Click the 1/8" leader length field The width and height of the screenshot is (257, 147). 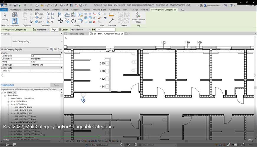pos(105,29)
